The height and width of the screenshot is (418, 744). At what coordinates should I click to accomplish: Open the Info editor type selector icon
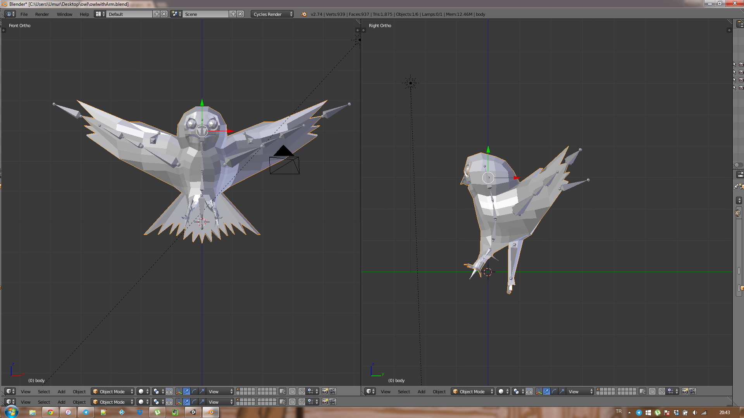point(10,14)
